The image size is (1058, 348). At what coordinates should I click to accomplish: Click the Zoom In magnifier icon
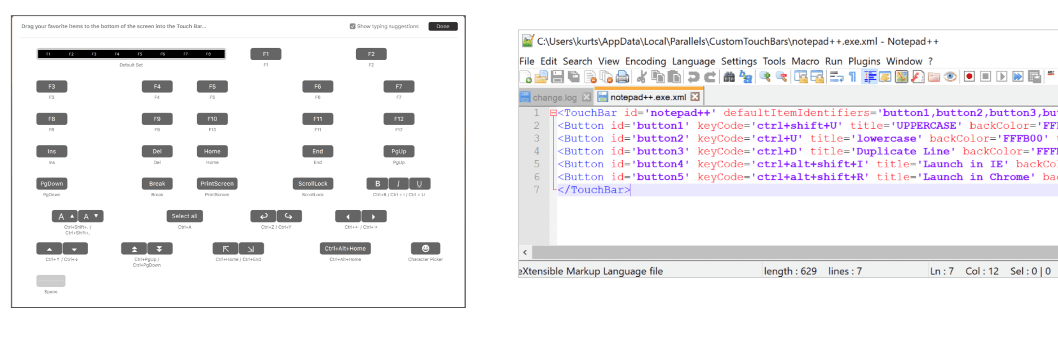point(765,77)
